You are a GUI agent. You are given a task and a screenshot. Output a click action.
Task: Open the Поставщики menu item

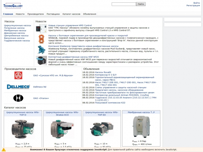[x=53, y=14]
